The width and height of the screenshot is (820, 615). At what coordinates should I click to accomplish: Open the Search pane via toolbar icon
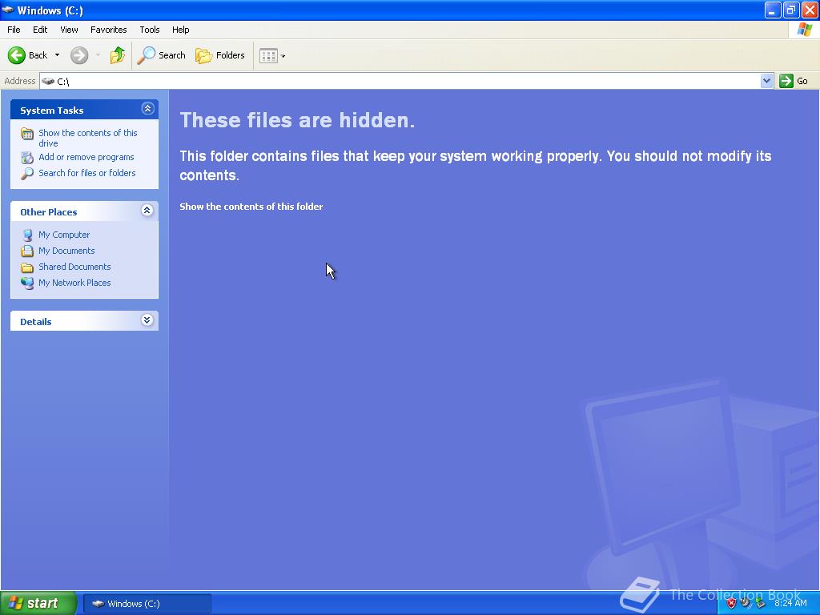(x=161, y=55)
